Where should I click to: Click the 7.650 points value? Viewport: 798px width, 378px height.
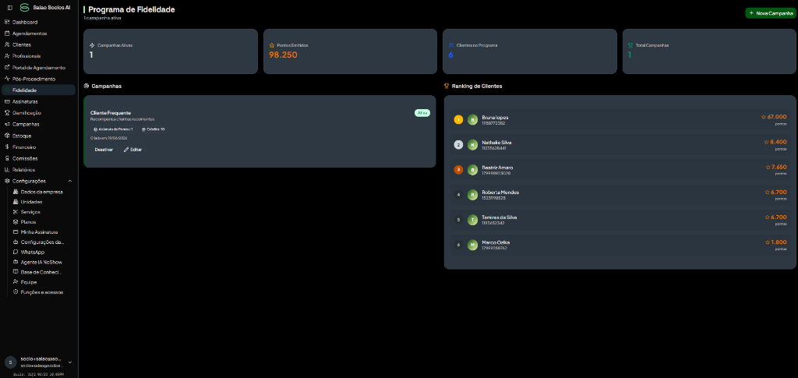coord(779,167)
